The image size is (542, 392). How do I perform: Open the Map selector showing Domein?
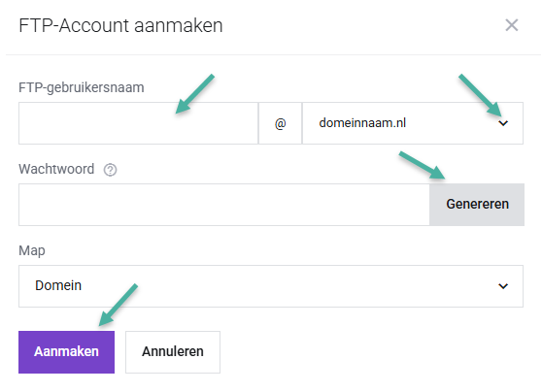(271, 286)
